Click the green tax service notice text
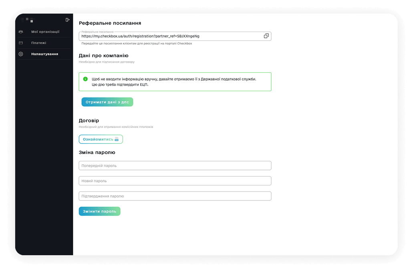The height and width of the screenshot is (272, 413). pos(174,82)
